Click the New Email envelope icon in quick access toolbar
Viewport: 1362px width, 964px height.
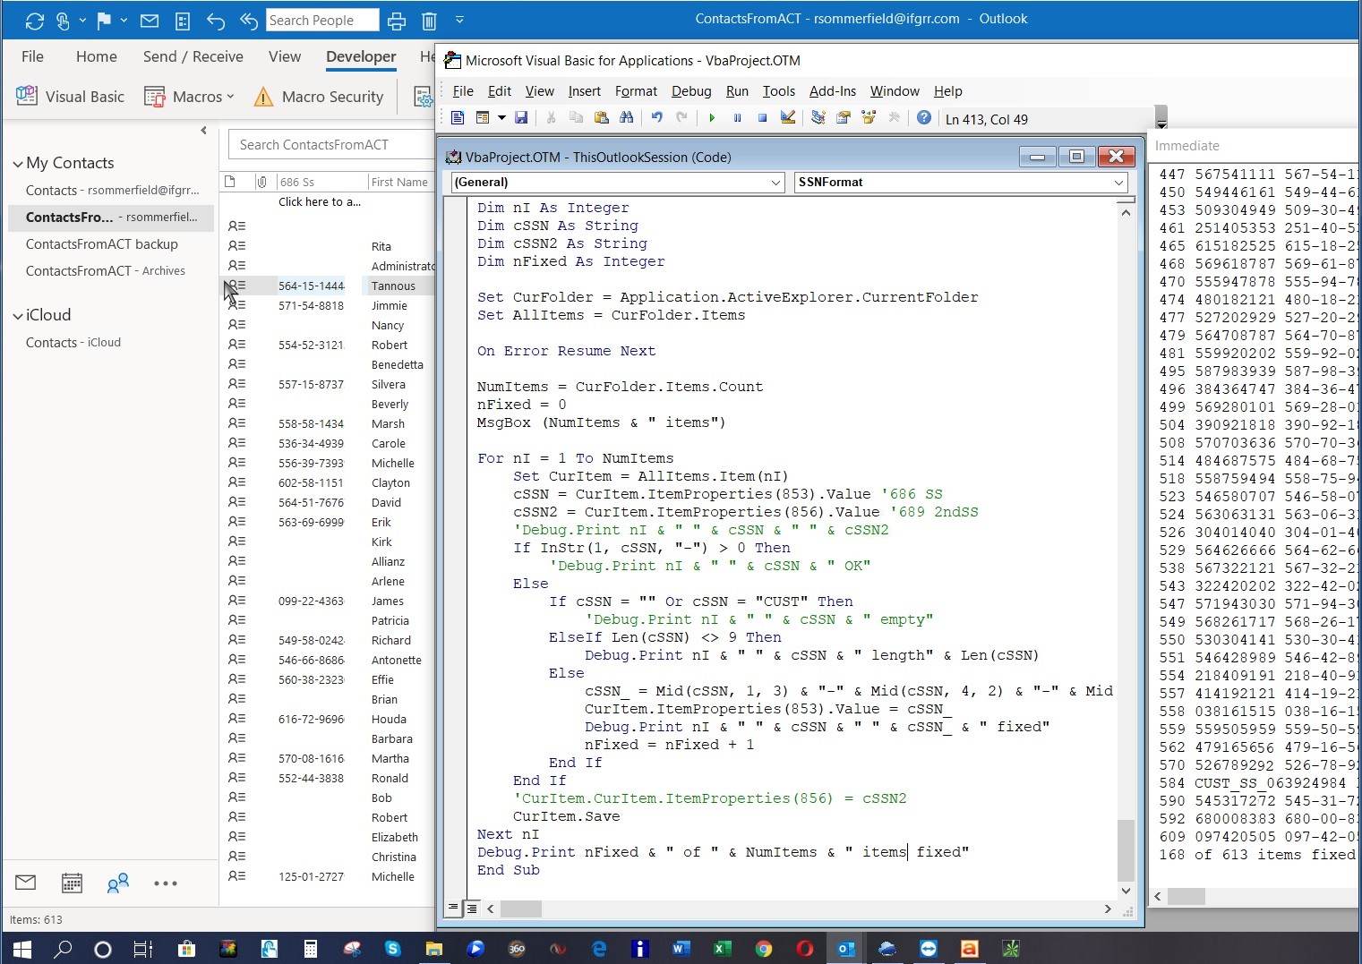(150, 20)
